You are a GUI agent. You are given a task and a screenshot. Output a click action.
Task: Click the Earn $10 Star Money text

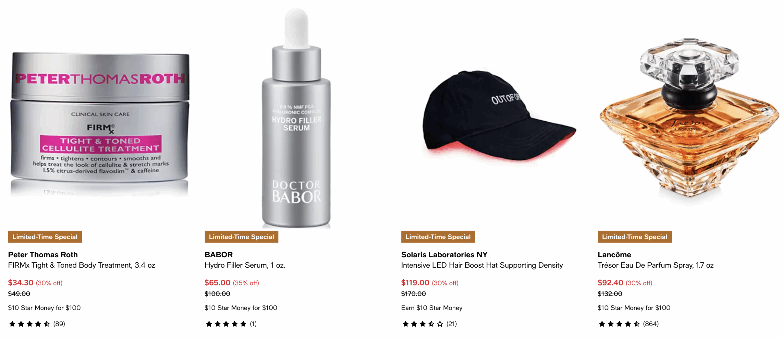pyautogui.click(x=432, y=308)
